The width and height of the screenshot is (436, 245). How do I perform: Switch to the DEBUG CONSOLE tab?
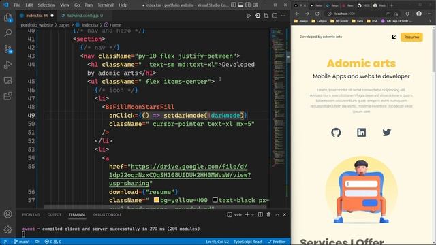108,215
